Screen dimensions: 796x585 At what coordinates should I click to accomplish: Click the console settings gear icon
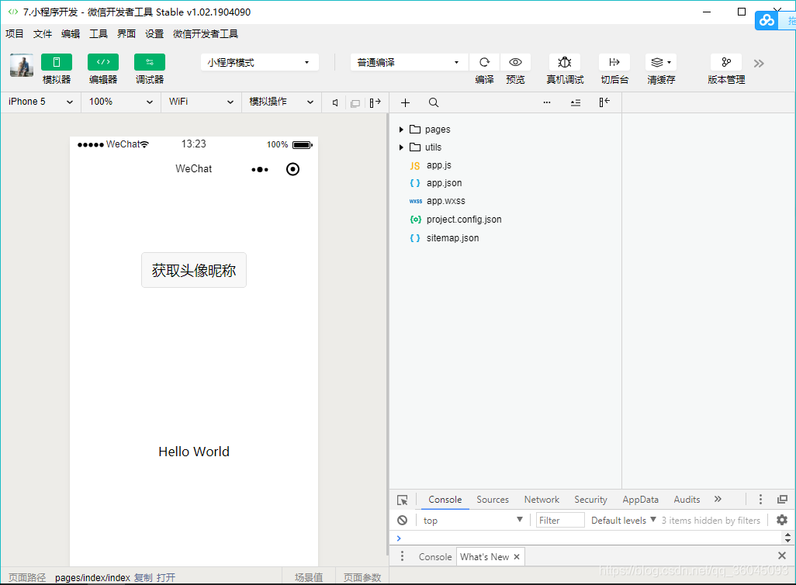(x=782, y=520)
